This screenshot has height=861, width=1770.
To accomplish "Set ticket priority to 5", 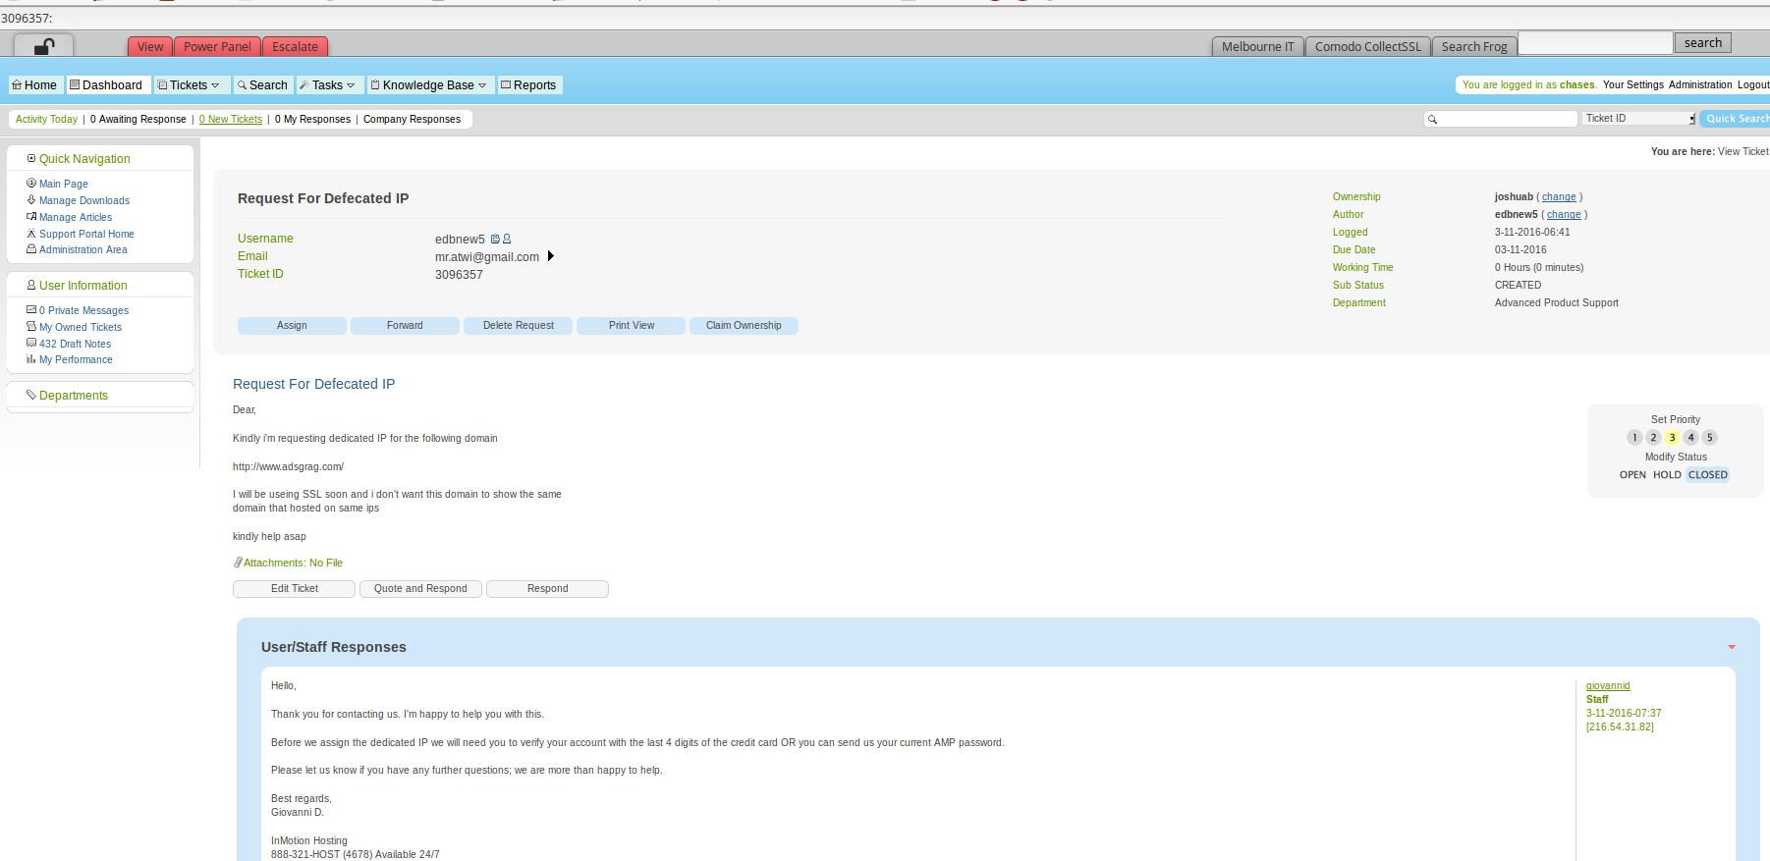I will [1709, 438].
